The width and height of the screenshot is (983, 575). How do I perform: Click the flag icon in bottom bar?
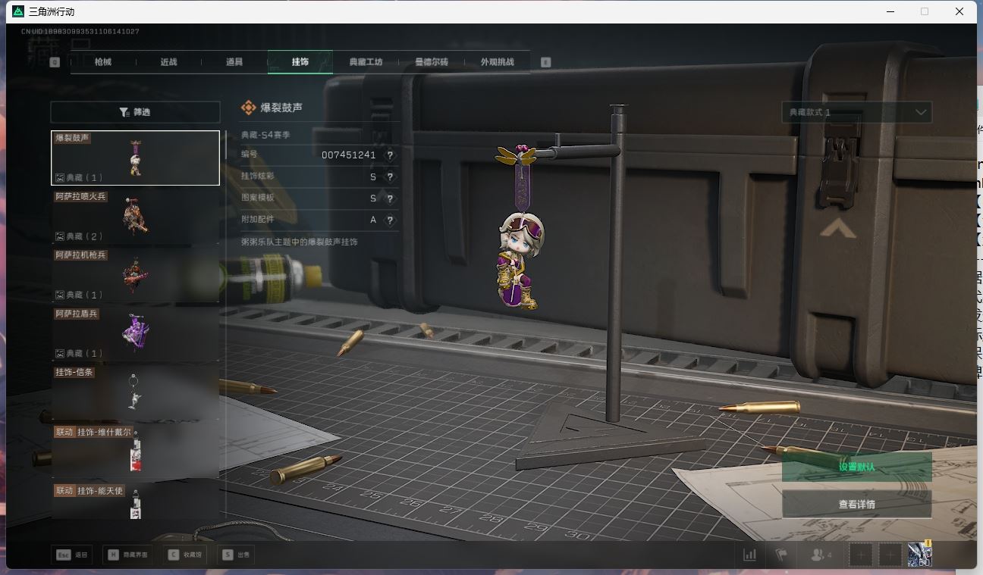tap(780, 555)
